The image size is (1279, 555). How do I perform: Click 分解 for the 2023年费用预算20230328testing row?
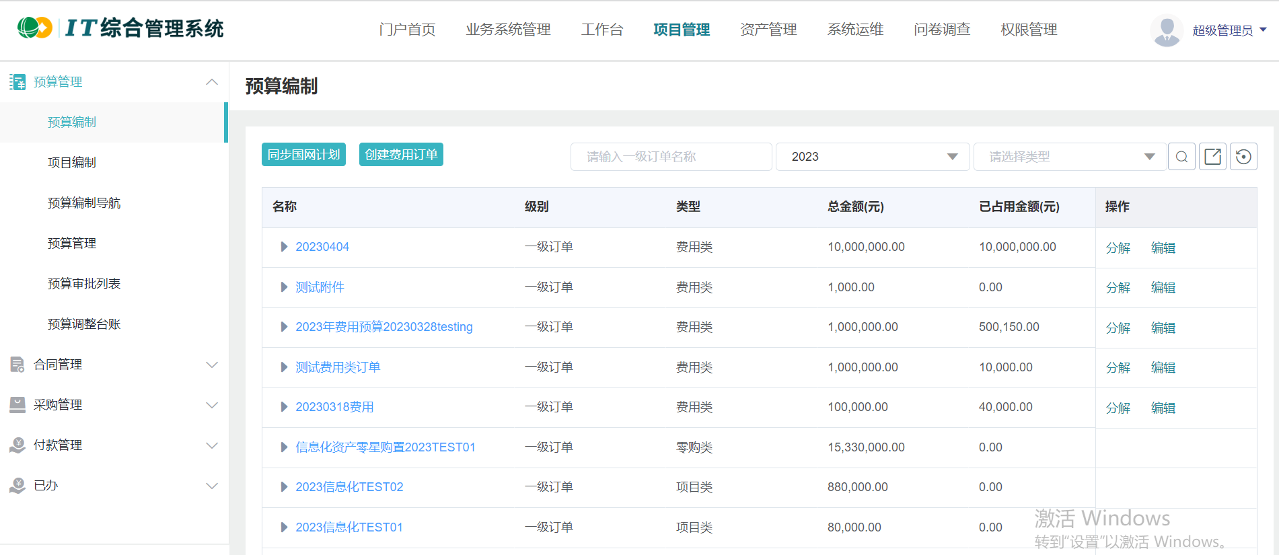click(1118, 328)
